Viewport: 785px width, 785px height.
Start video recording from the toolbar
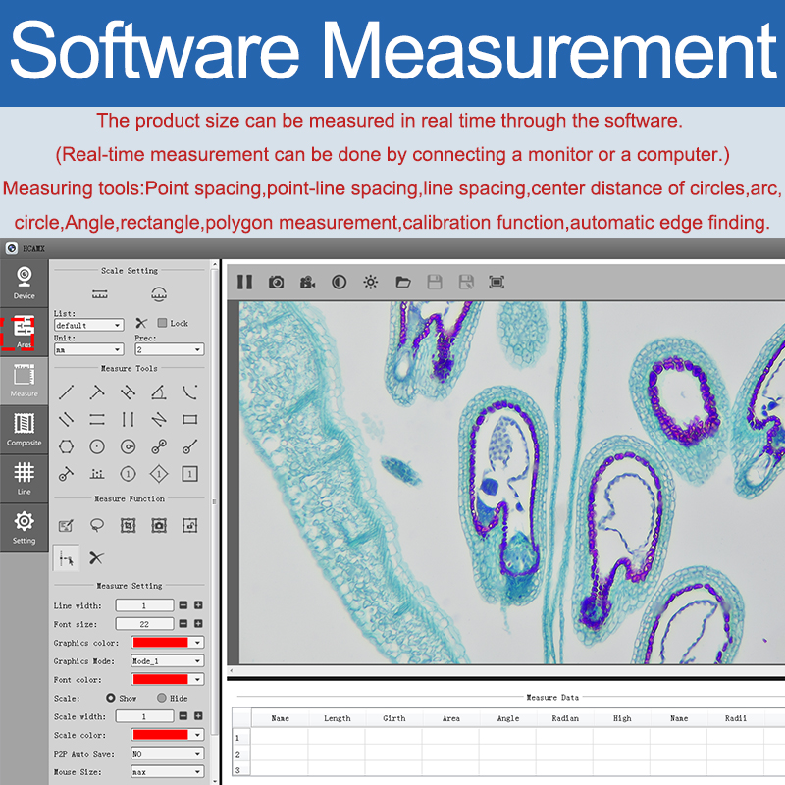click(x=308, y=282)
